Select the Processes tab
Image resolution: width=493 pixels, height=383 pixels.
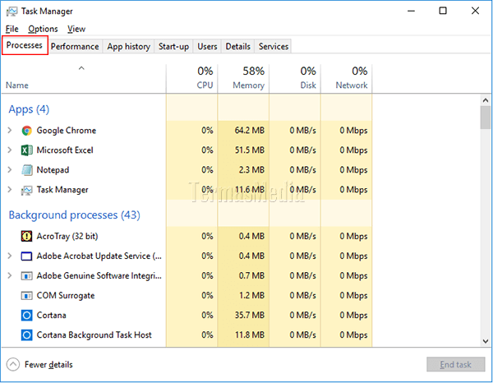coord(25,45)
